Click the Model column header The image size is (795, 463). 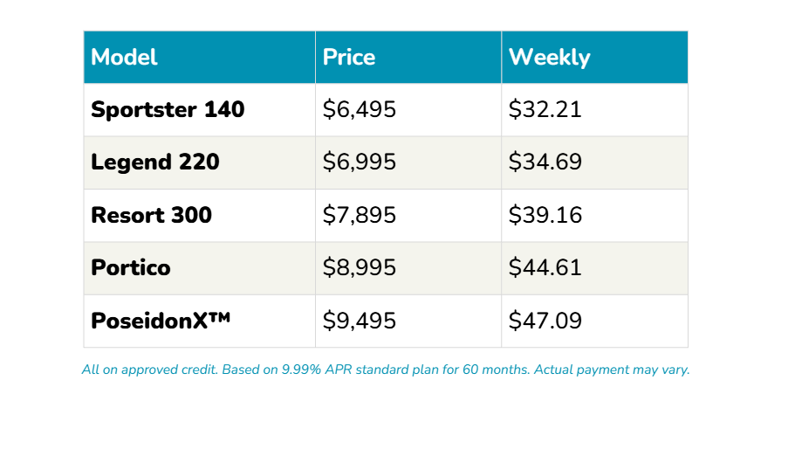[x=125, y=58]
